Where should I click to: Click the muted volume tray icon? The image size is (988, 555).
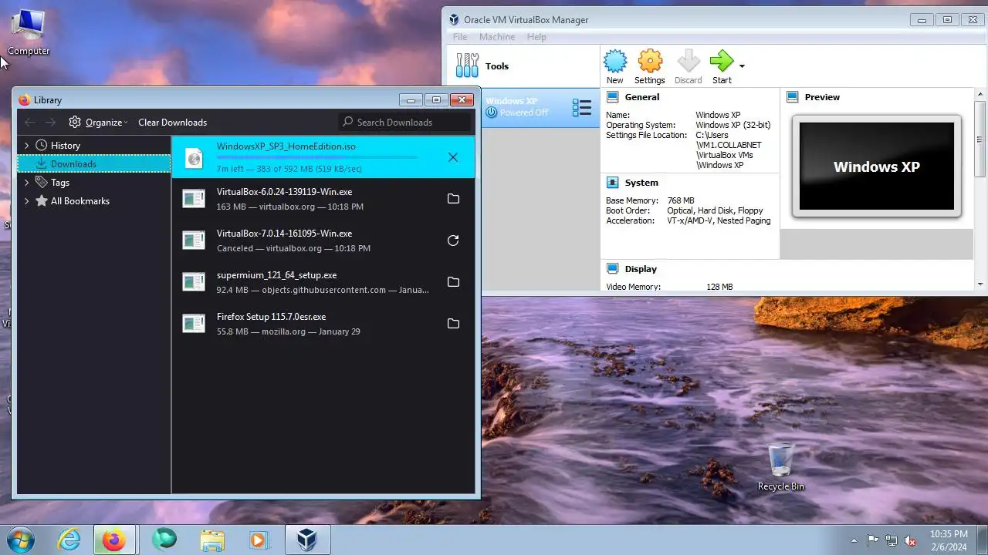(910, 540)
